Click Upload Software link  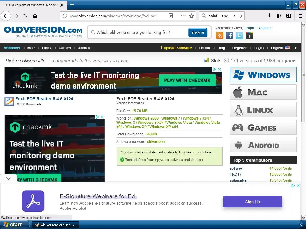pyautogui.click(x=176, y=48)
